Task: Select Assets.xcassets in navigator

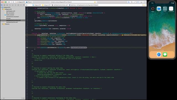Action: point(10,15)
